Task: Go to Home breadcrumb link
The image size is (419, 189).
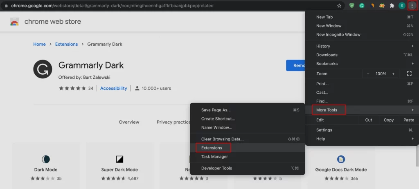Action: tap(39, 44)
